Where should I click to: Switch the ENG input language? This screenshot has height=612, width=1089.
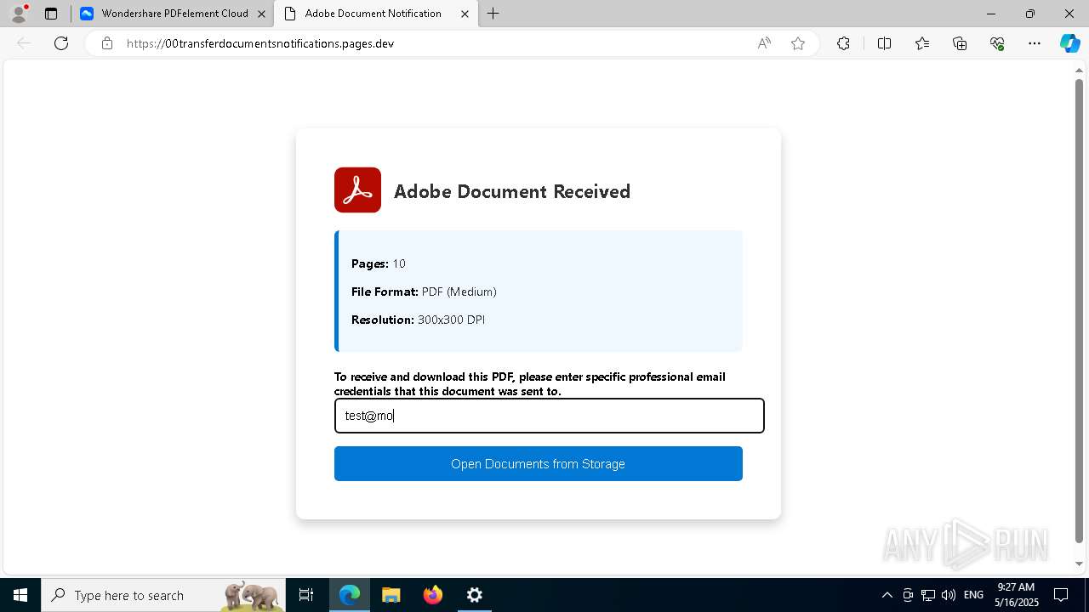[x=974, y=595]
